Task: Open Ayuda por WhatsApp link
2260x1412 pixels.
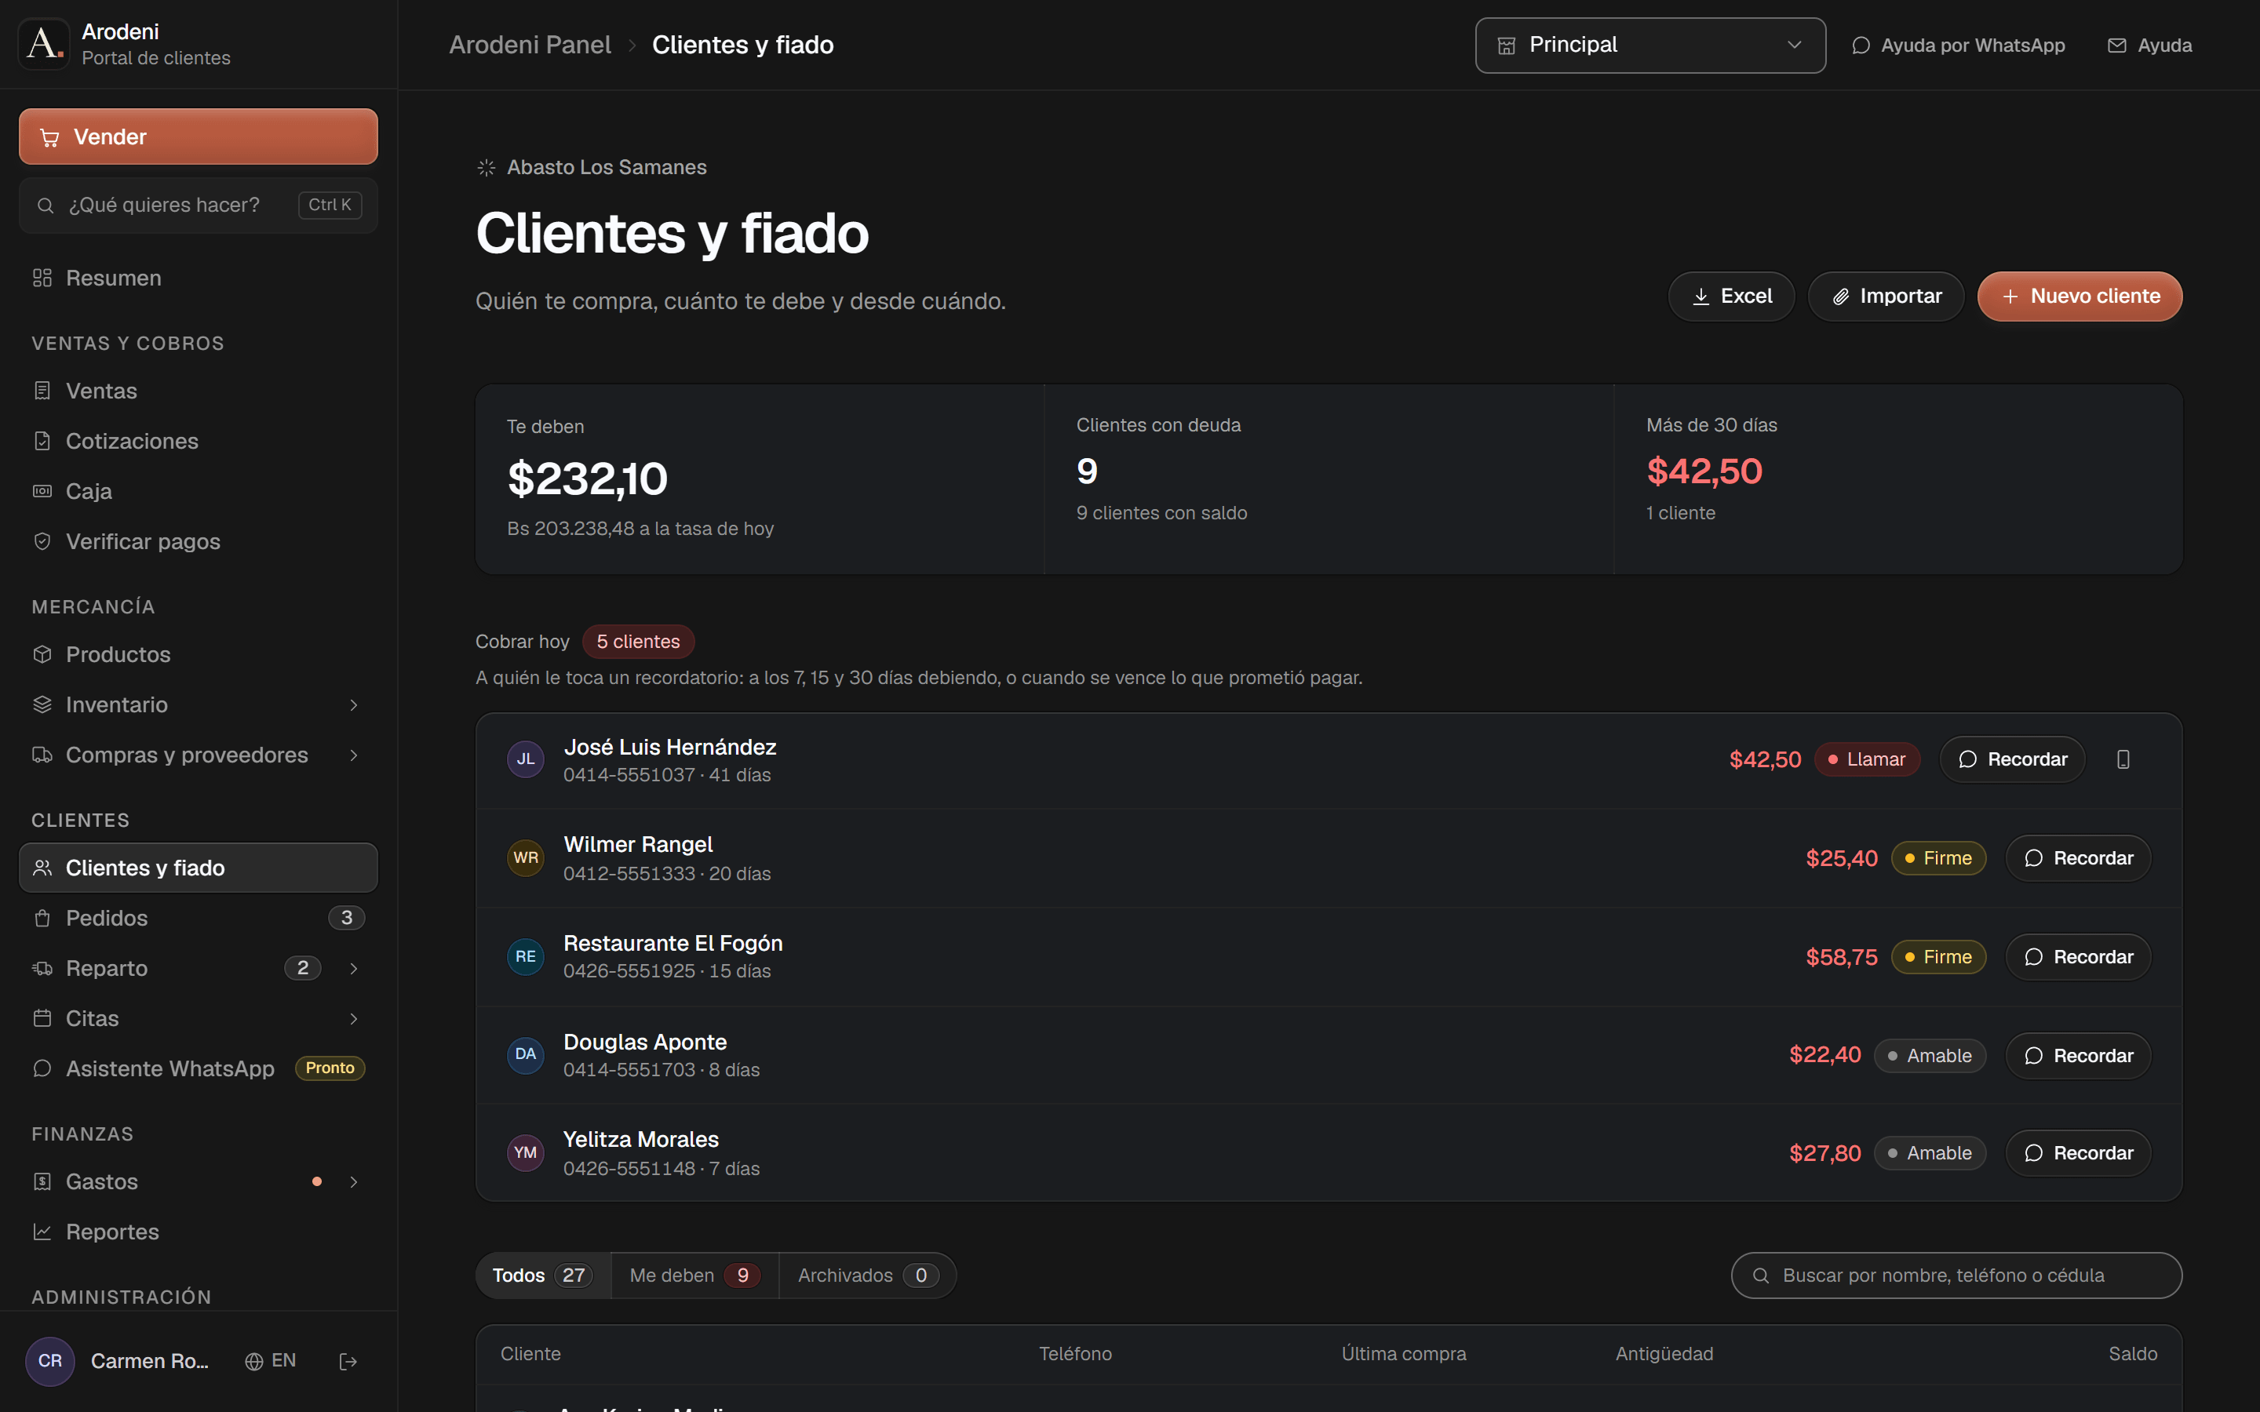Action: click(1959, 45)
